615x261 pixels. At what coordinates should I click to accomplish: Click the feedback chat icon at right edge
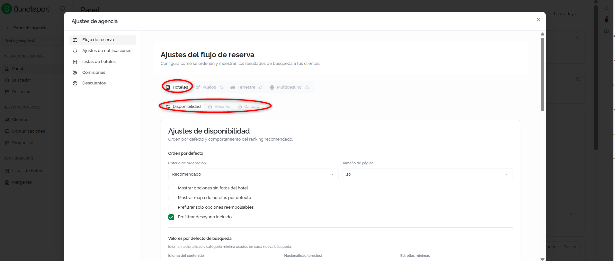606,31
